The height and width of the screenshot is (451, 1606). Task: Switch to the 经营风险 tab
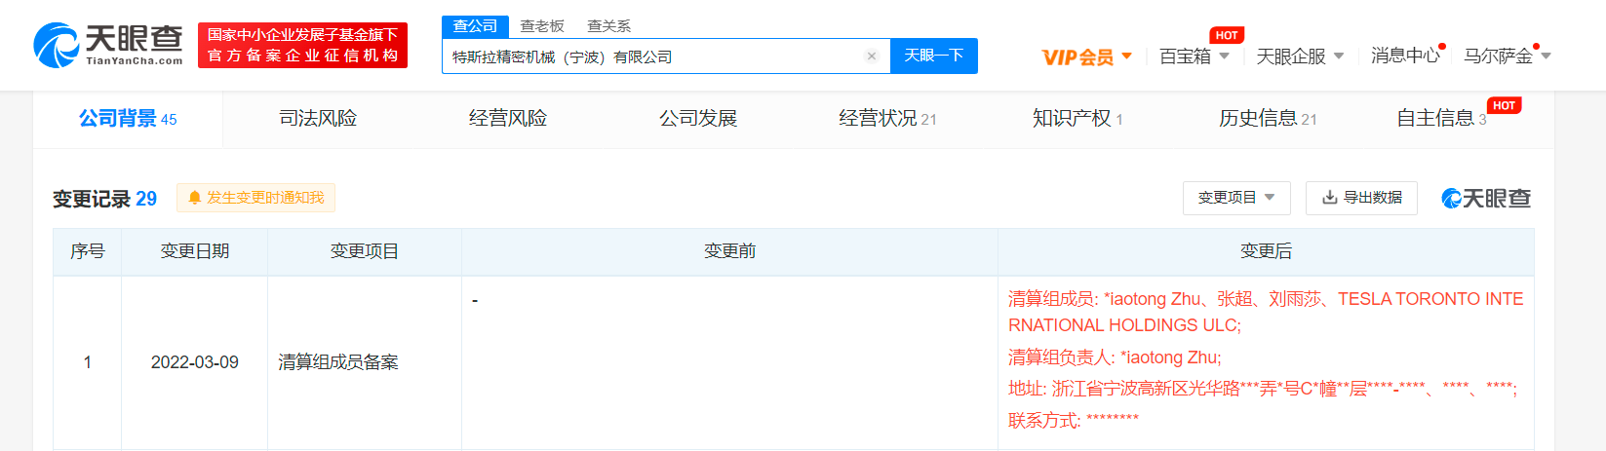(508, 119)
